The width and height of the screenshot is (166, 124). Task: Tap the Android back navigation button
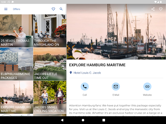click(x=62, y=120)
